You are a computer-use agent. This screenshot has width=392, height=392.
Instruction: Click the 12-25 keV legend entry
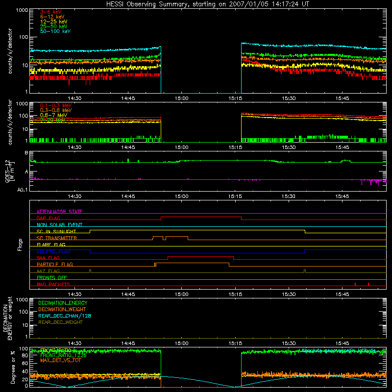tap(54, 22)
